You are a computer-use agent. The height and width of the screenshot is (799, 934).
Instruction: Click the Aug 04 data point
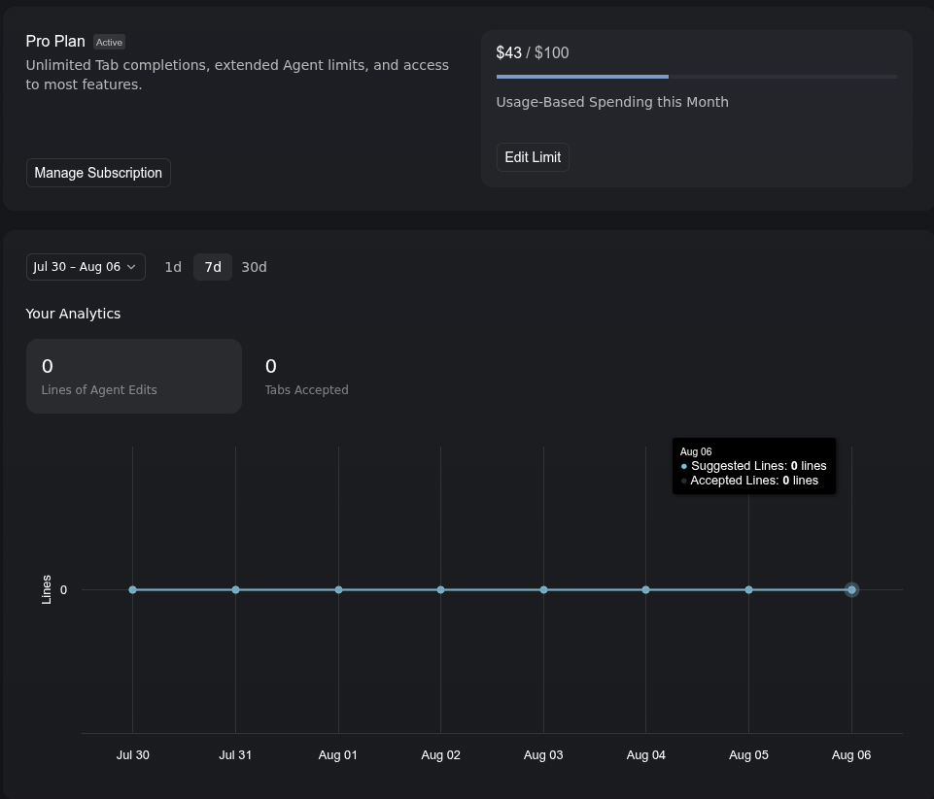tap(646, 589)
